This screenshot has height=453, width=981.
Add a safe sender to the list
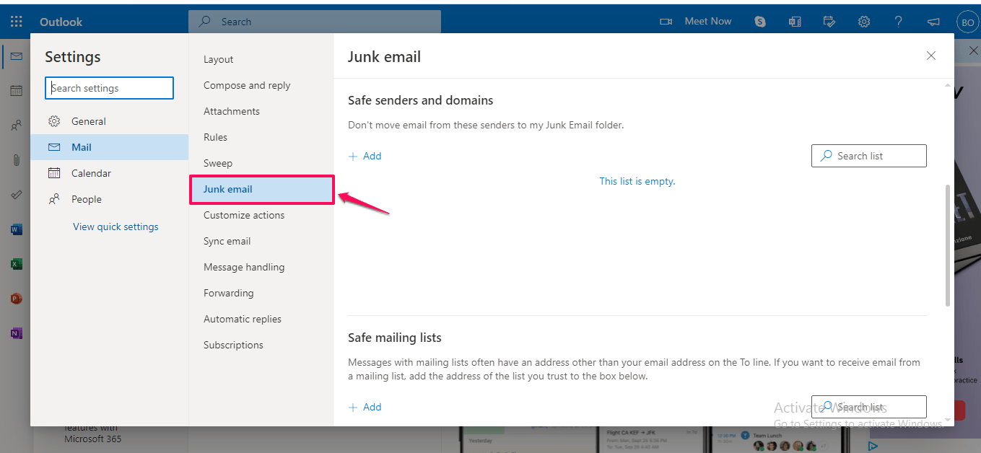365,155
